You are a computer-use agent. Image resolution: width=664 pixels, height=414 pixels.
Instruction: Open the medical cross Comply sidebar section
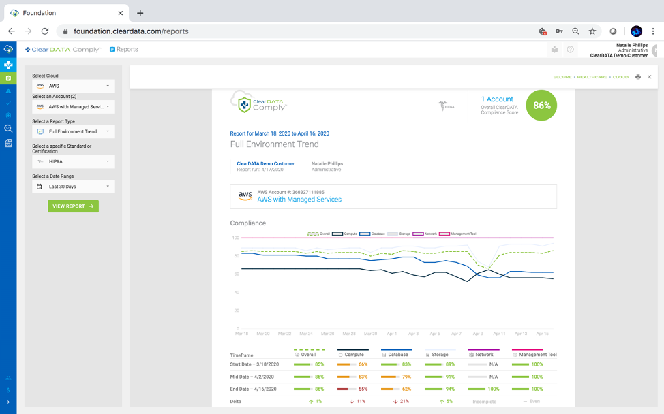8,65
